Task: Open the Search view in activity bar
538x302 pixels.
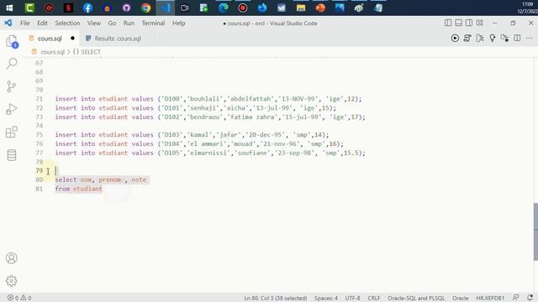Action: point(12,64)
